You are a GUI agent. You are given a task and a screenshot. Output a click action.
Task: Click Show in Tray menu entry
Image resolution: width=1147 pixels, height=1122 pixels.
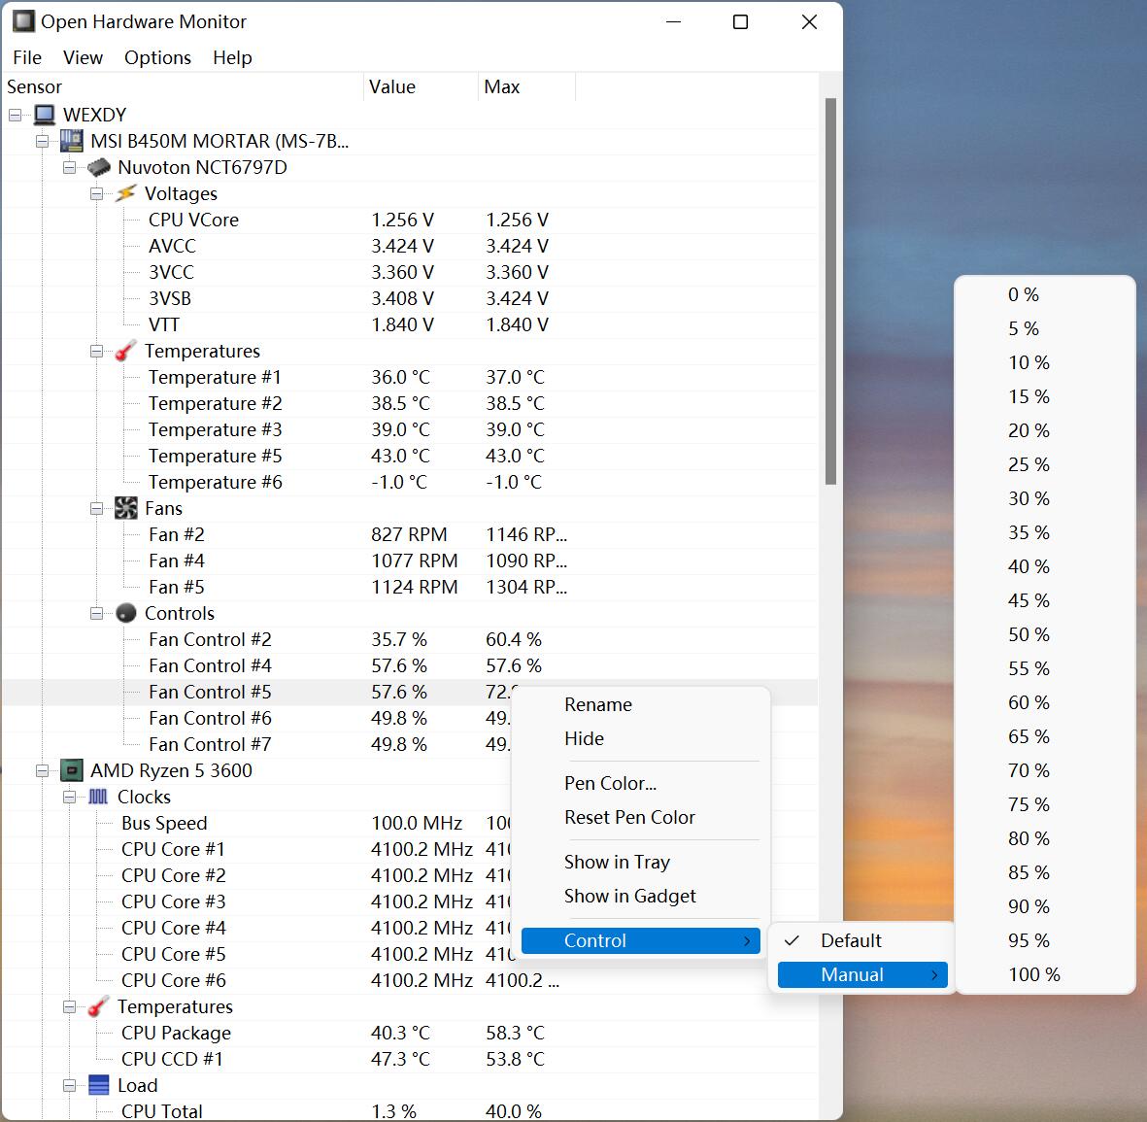pos(617,862)
